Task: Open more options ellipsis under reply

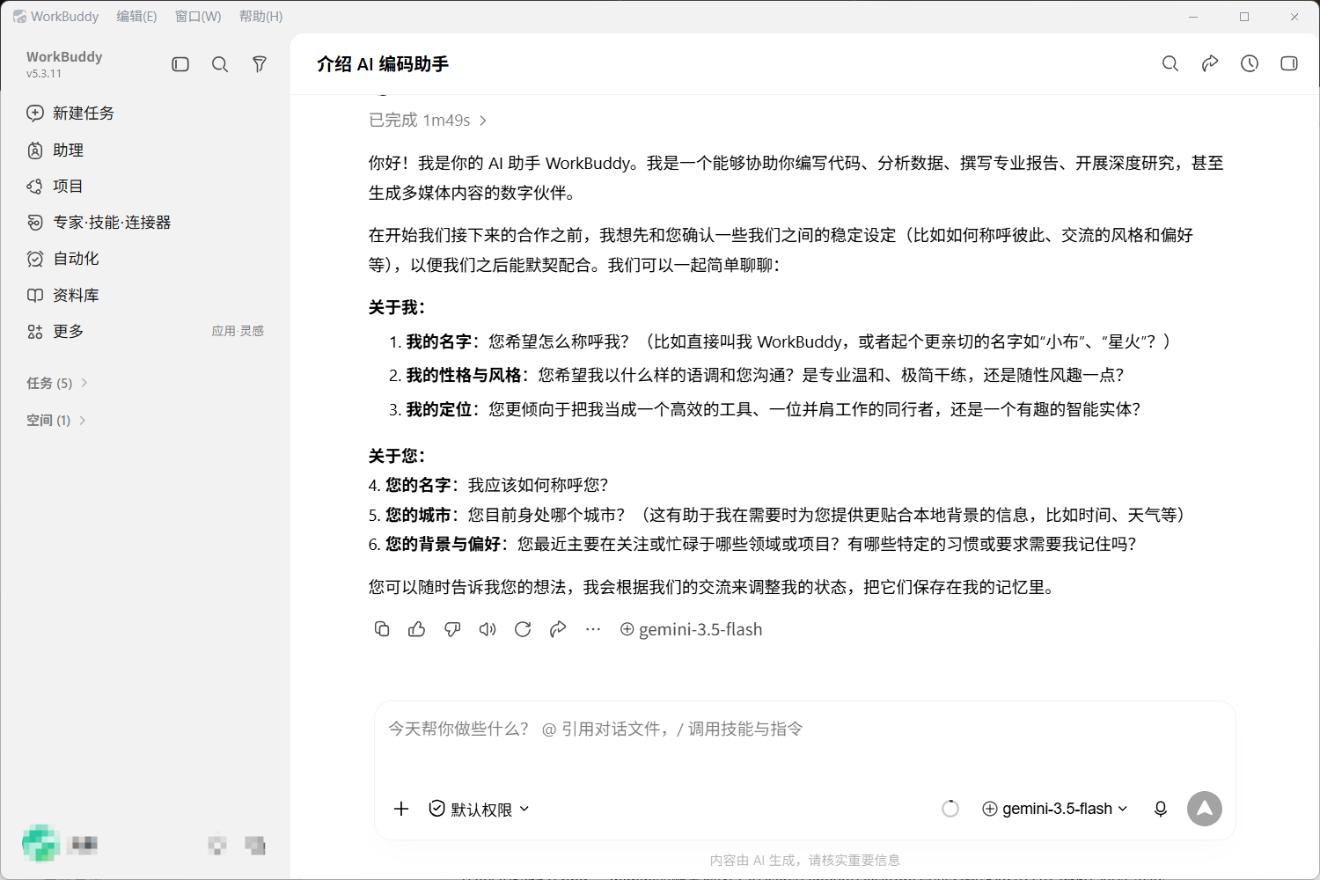Action: [593, 629]
